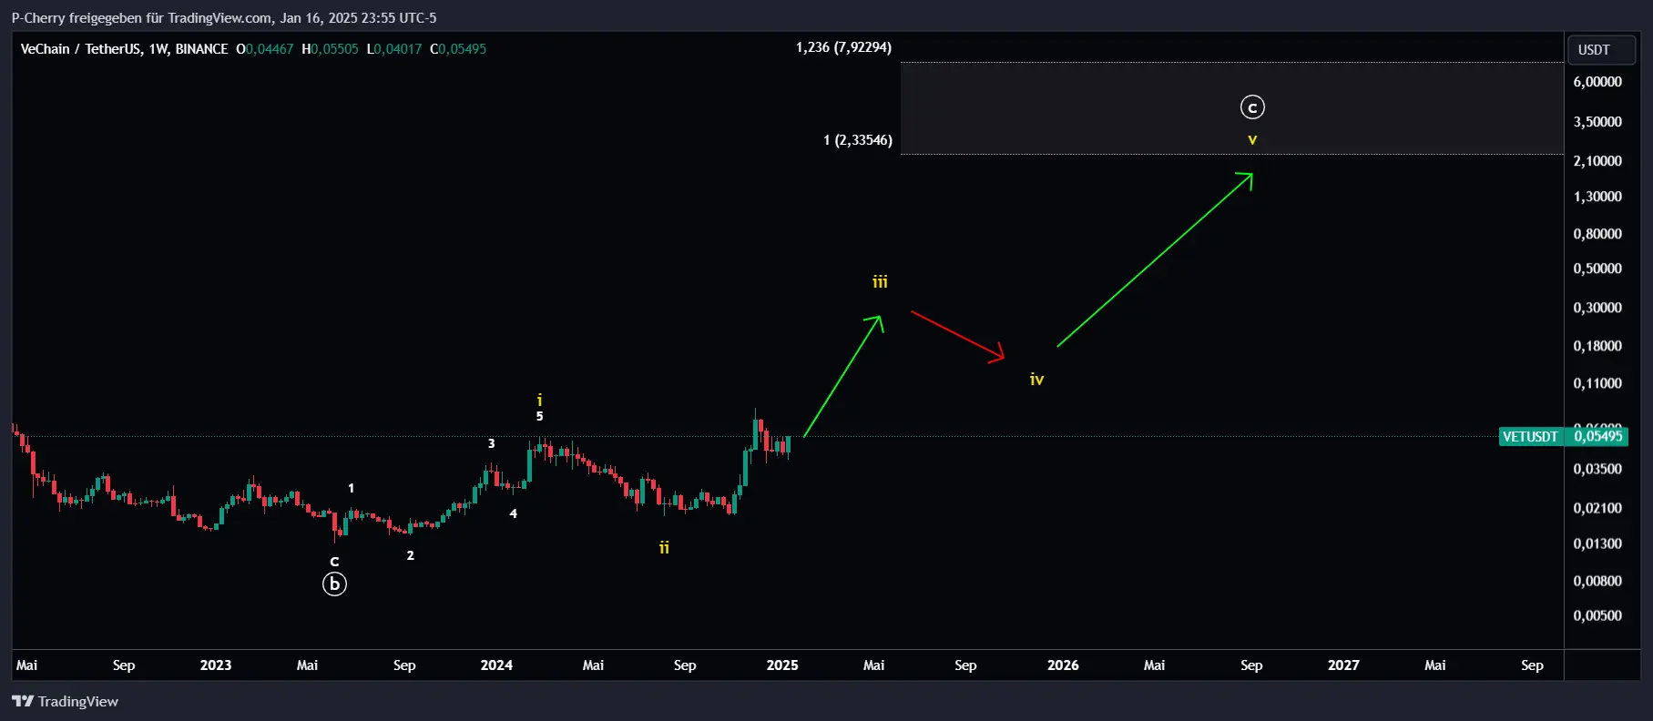
Task: Click 0,03500 on the price axis
Action: pyautogui.click(x=1597, y=469)
